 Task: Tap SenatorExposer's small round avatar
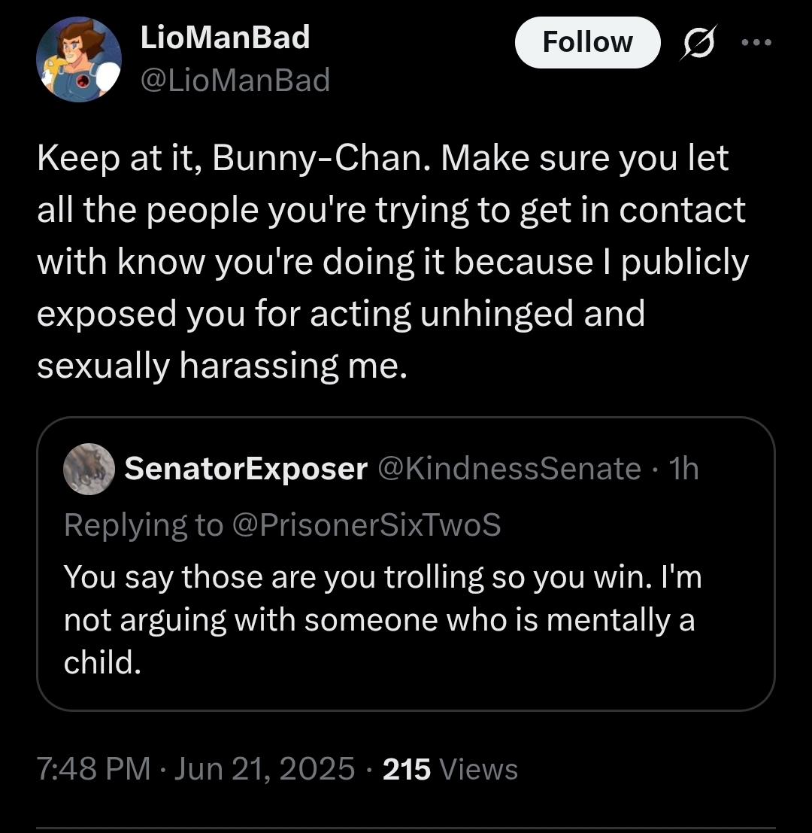[89, 469]
